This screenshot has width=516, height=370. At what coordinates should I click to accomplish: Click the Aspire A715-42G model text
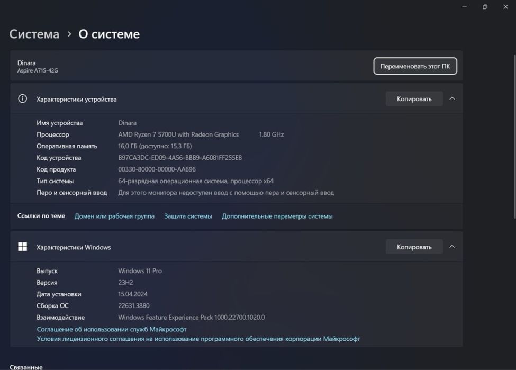(38, 70)
